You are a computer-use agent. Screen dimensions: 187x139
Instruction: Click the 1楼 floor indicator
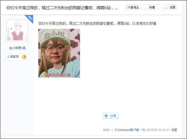coord(143,130)
